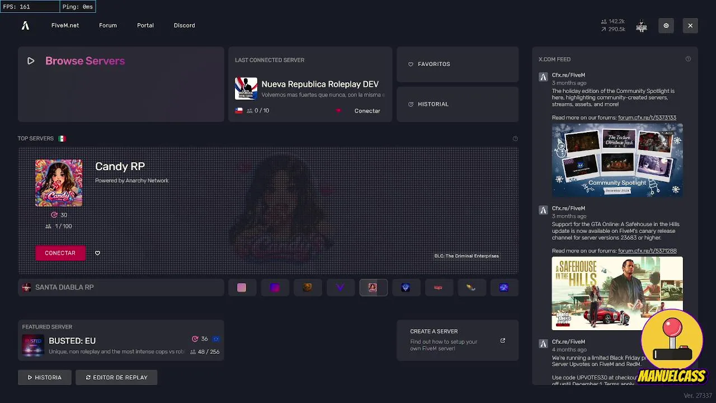Open the forum.cfx.re/t/5371288 link
This screenshot has width=716, height=403.
click(x=647, y=251)
